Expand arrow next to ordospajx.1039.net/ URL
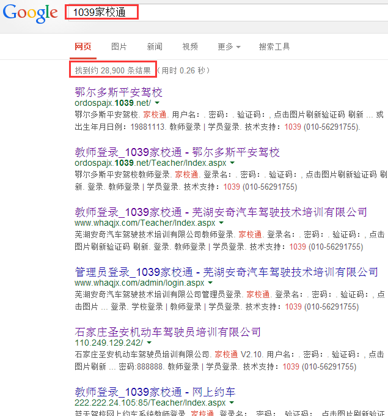Image resolution: width=388 pixels, height=416 pixels. click(x=157, y=103)
